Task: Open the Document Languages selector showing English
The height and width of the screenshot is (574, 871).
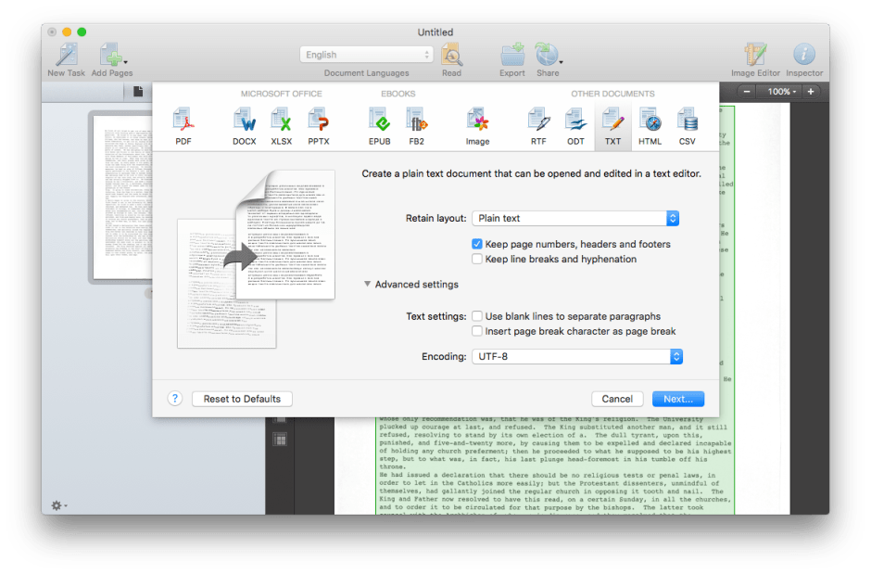Action: [366, 54]
